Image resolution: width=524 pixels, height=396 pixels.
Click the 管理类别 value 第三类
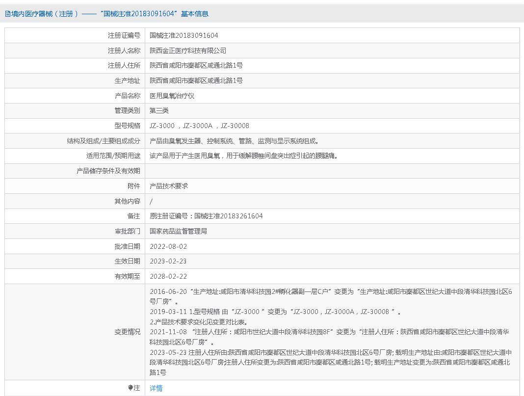tap(159, 110)
